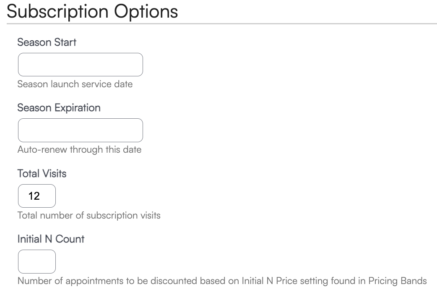Select the Total Visits number field
This screenshot has width=437, height=292.
37,196
